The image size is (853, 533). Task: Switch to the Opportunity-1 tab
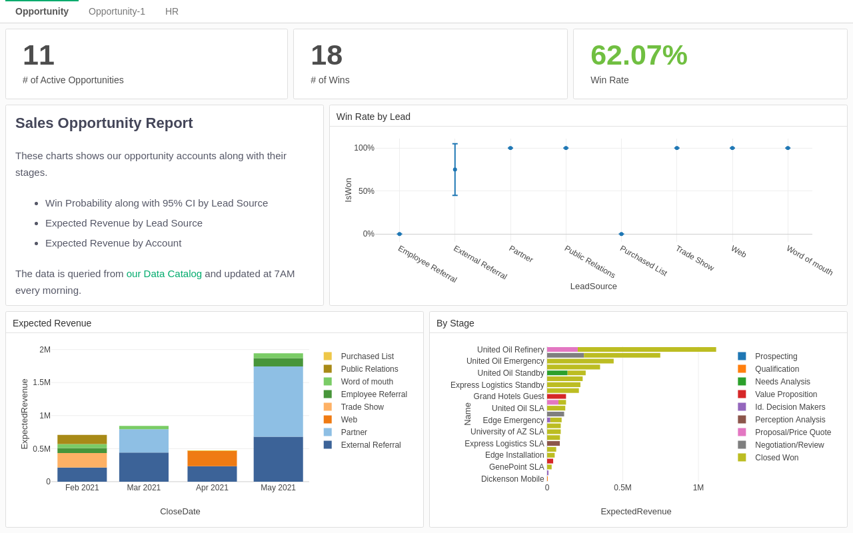117,11
